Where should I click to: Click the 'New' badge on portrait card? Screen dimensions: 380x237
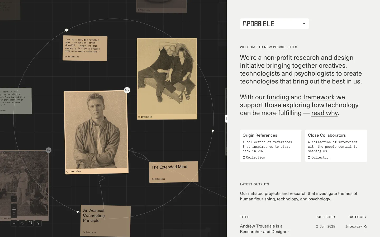coord(127,90)
